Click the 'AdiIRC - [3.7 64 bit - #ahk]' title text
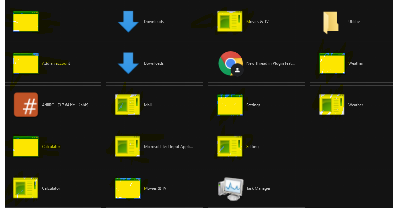393x208 pixels. (65, 105)
